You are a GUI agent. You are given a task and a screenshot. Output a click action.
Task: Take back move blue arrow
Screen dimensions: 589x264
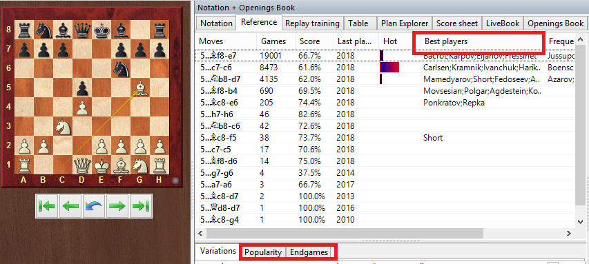(x=94, y=206)
